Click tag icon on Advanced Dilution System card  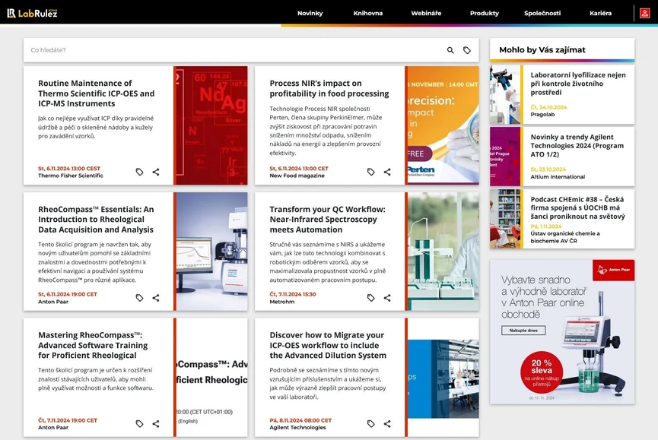[x=371, y=423]
